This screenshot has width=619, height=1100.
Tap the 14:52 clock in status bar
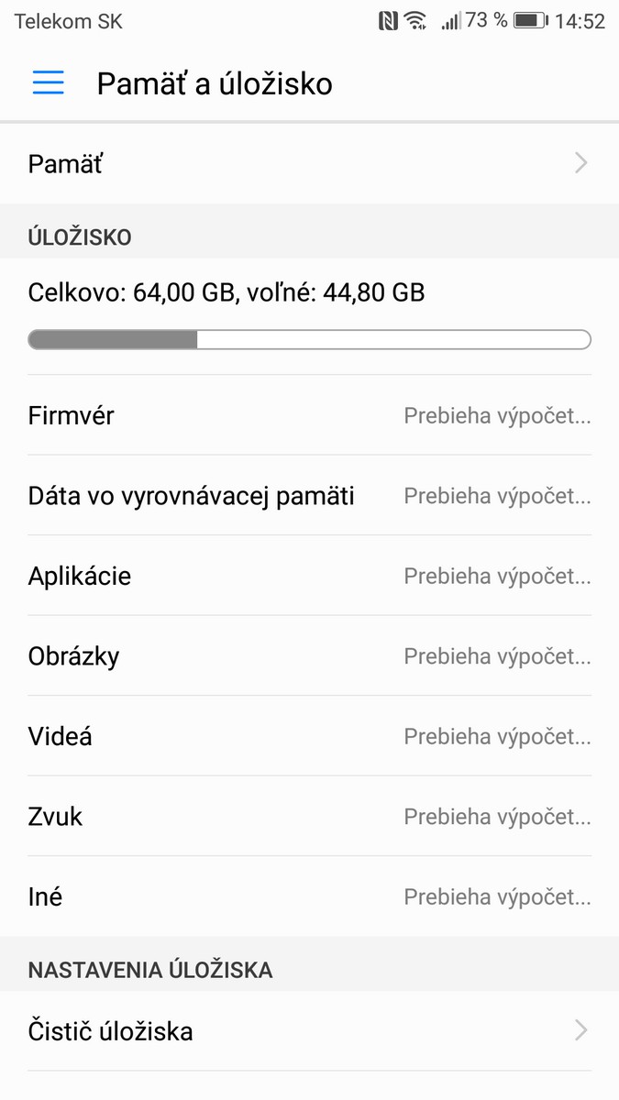[x=580, y=20]
